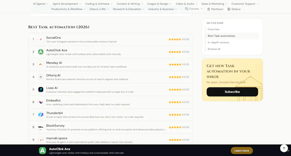Click AutoClick Ace title in bottom banner
The height and width of the screenshot is (156, 291).
[60, 149]
